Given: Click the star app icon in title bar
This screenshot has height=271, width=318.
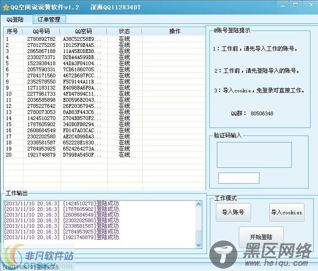Looking at the screenshot, I should [x=6, y=8].
